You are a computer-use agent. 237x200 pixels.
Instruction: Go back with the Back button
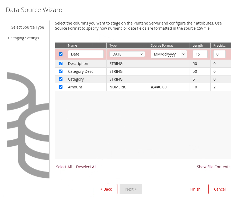click(x=106, y=189)
